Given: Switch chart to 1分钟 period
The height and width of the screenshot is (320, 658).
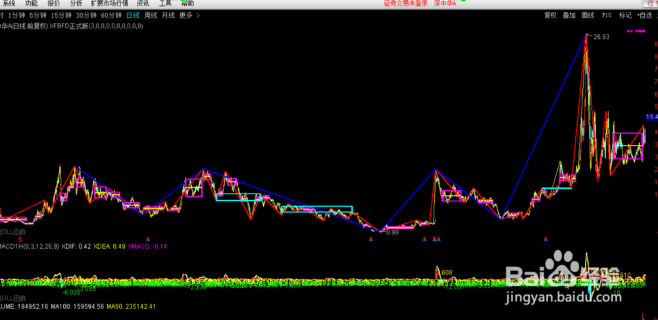Looking at the screenshot, I should [x=17, y=16].
